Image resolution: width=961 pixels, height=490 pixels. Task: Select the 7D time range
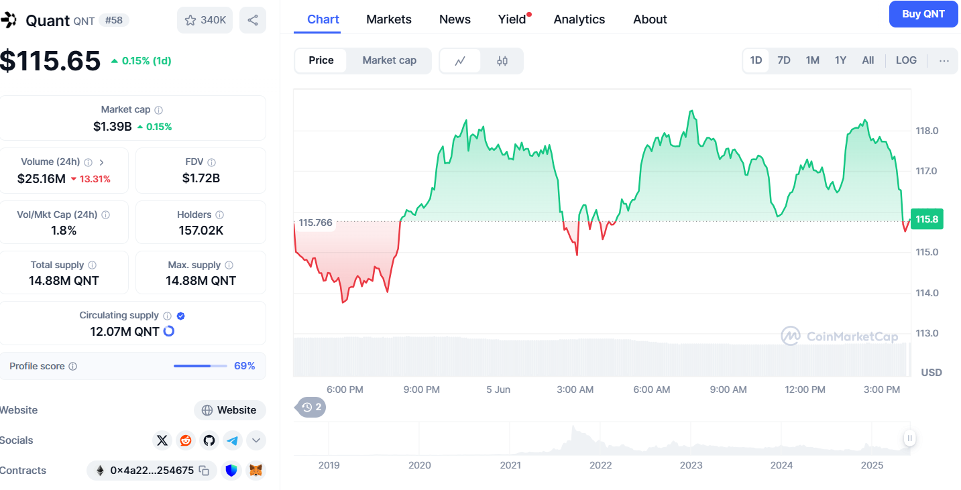click(x=784, y=60)
